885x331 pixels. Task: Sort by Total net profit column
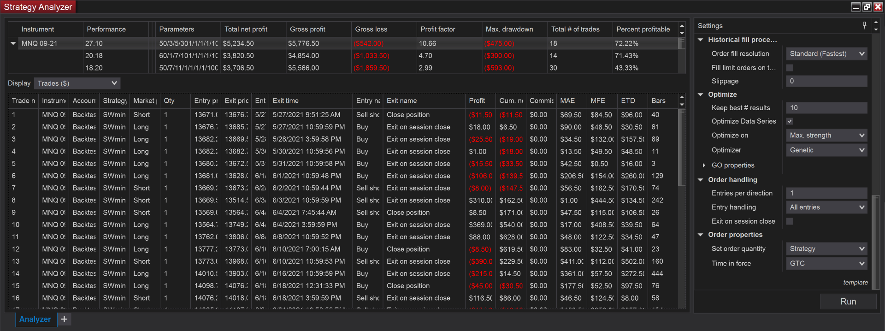(246, 29)
